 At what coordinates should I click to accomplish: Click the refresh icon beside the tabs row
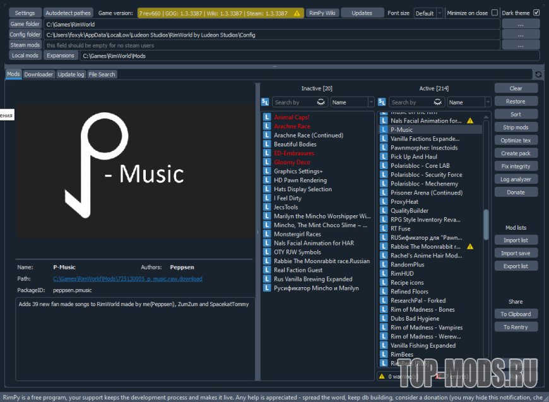(538, 74)
